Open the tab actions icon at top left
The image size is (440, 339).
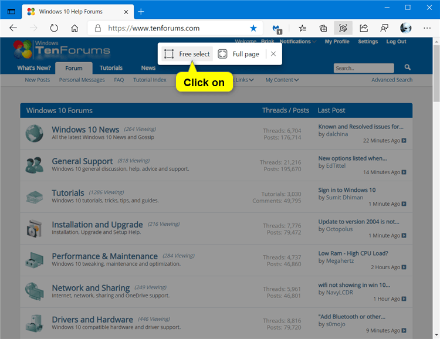pos(11,12)
